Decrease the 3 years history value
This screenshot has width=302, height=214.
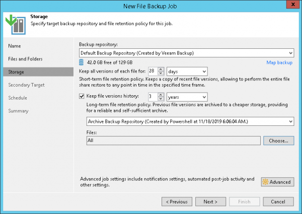[161, 99]
